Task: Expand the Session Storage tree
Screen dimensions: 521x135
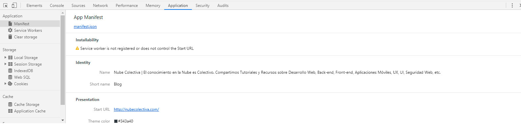Action: pyautogui.click(x=5, y=64)
